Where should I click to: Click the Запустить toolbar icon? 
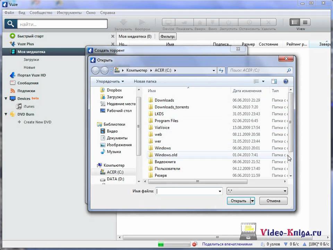(x=229, y=22)
